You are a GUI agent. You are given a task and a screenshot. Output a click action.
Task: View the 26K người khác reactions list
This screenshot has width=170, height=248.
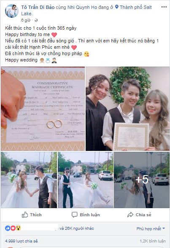point(77,228)
